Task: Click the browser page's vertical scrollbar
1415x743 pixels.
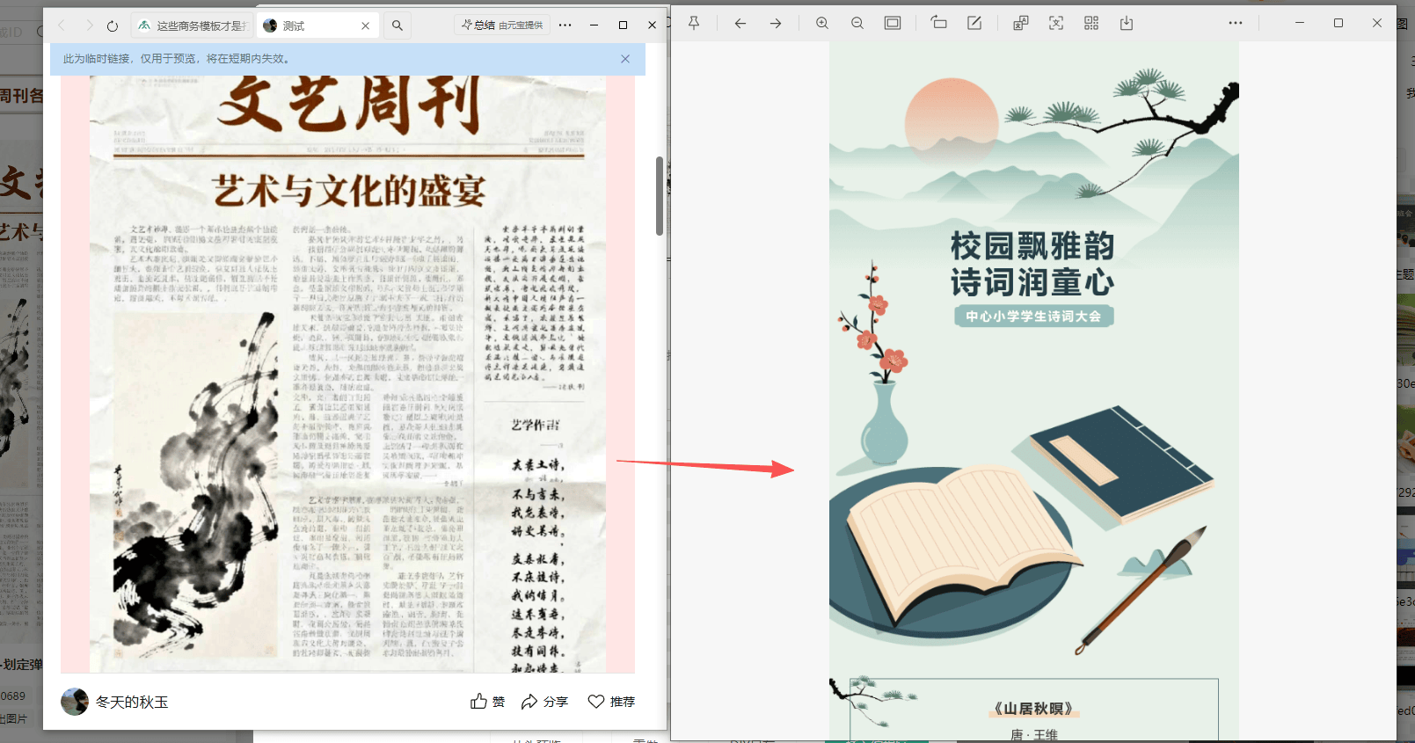Action: coord(660,196)
